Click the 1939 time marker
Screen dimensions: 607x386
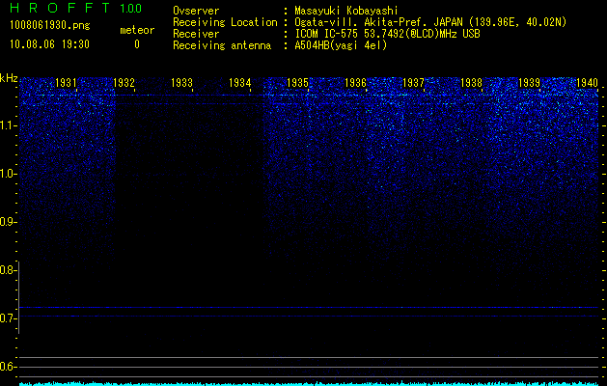(529, 82)
